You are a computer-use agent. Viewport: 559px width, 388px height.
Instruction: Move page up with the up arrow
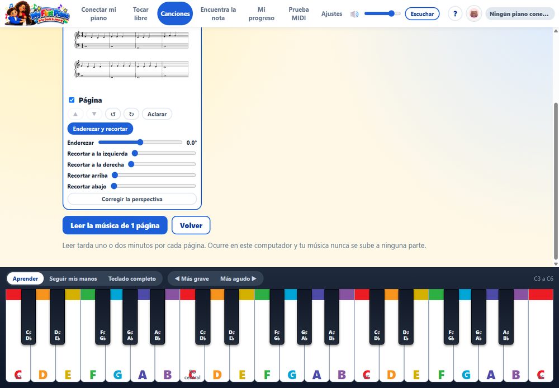(x=75, y=114)
